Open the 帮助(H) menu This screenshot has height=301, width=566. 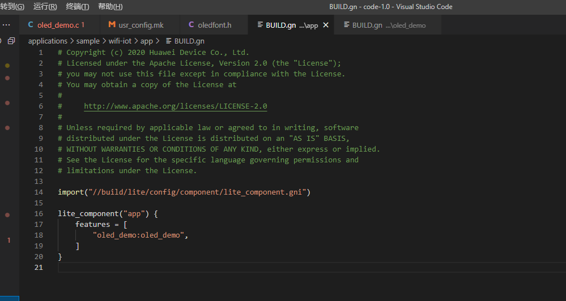tap(110, 6)
